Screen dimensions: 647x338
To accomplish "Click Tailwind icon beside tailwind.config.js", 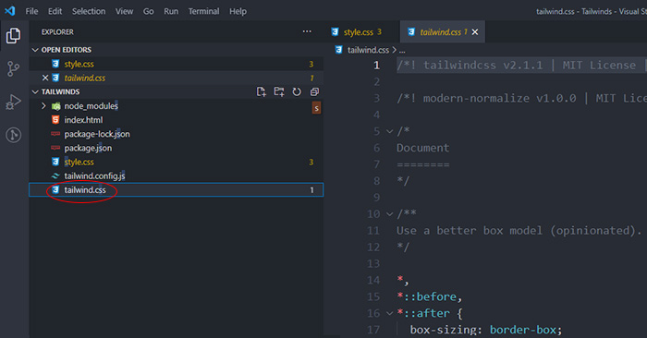I will click(x=55, y=176).
